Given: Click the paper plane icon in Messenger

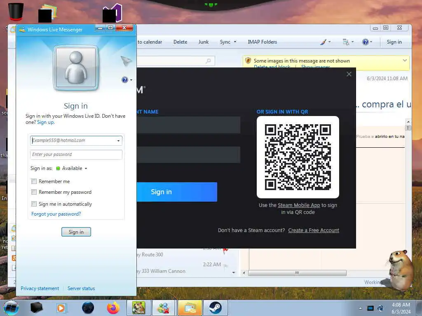Looking at the screenshot, I should click(x=126, y=61).
